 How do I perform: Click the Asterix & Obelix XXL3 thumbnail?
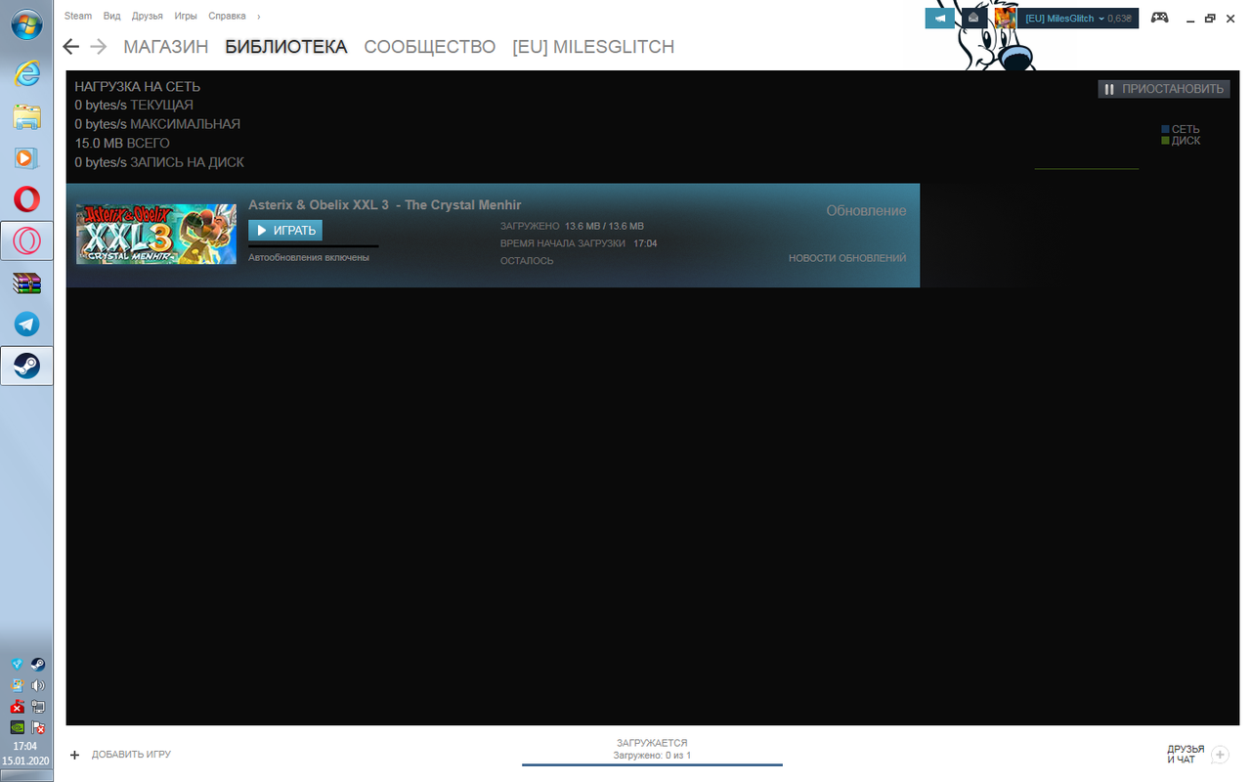pyautogui.click(x=156, y=234)
